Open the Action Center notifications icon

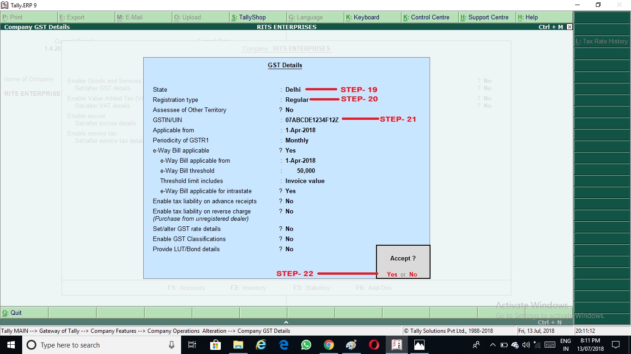pos(615,345)
